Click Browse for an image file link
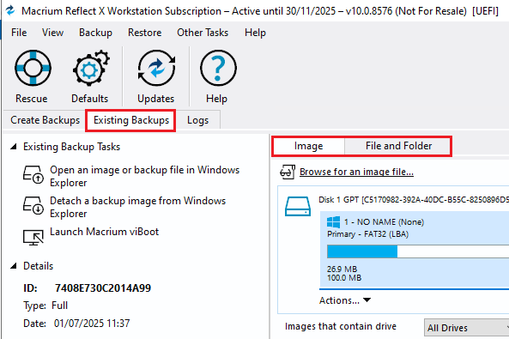Viewport: 509px width, 339px height. (356, 172)
